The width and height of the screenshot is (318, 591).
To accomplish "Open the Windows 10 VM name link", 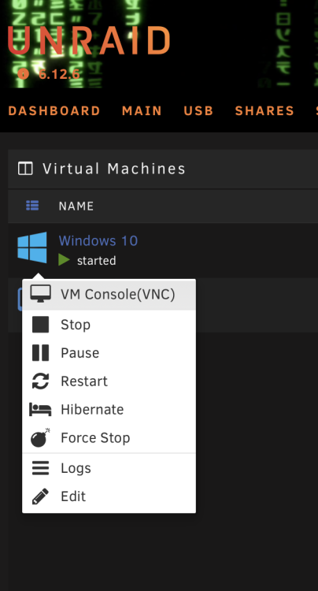I will pyautogui.click(x=98, y=240).
